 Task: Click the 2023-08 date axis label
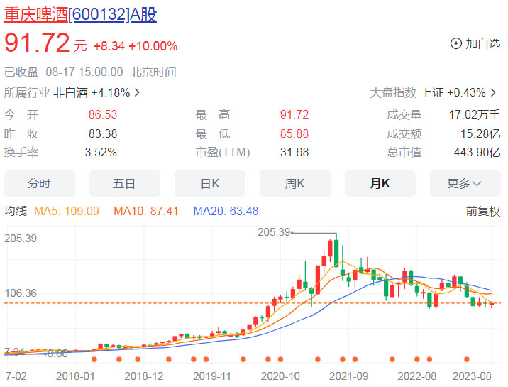tap(472, 376)
